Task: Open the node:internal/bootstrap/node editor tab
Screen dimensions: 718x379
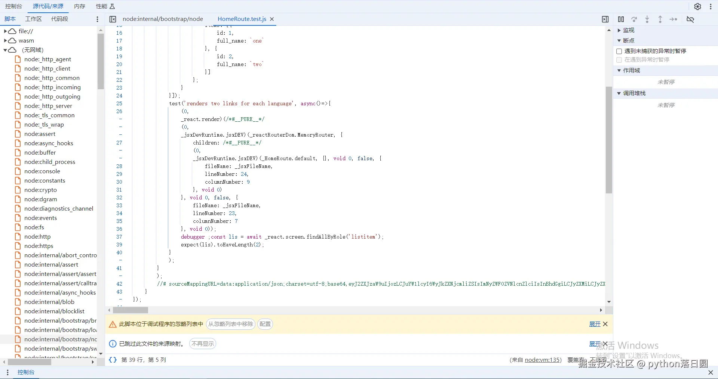Action: point(163,19)
